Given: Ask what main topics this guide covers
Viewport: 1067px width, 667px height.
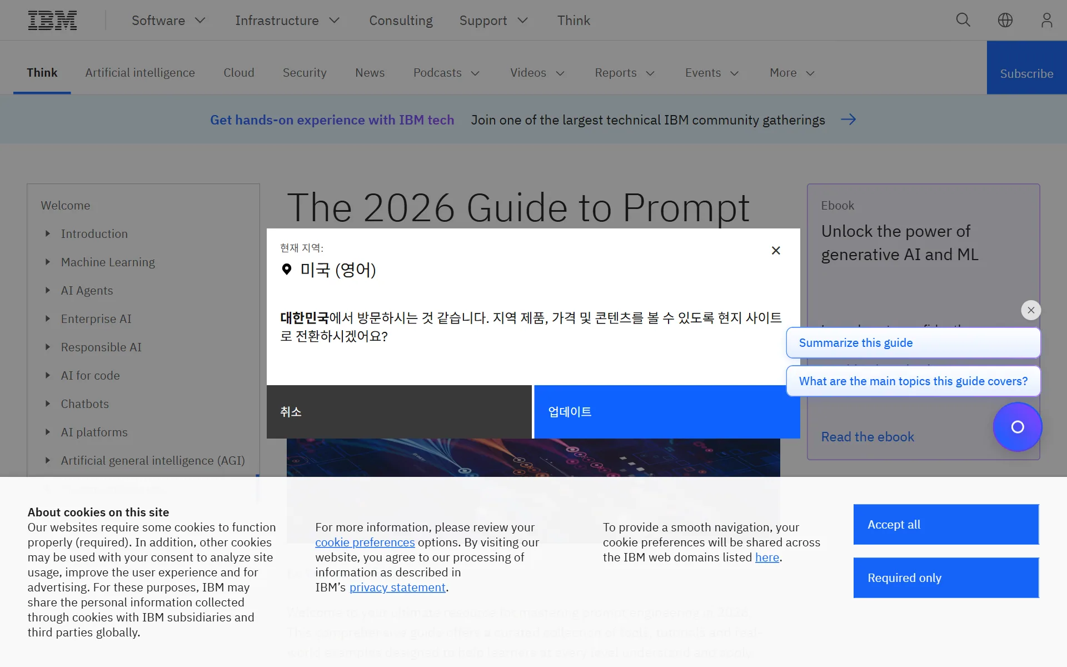Looking at the screenshot, I should point(913,381).
